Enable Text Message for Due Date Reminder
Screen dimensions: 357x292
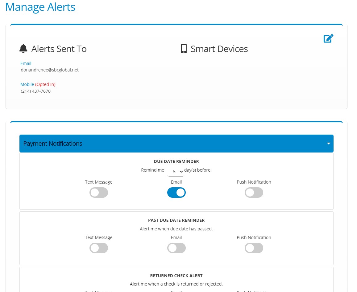pos(99,193)
